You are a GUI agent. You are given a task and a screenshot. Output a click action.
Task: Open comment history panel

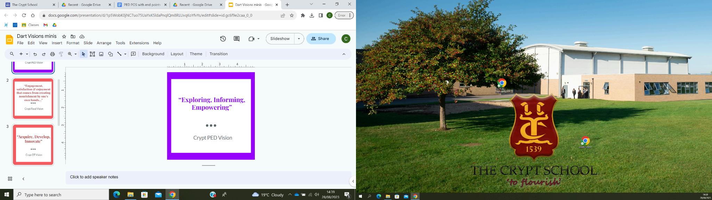(x=236, y=39)
